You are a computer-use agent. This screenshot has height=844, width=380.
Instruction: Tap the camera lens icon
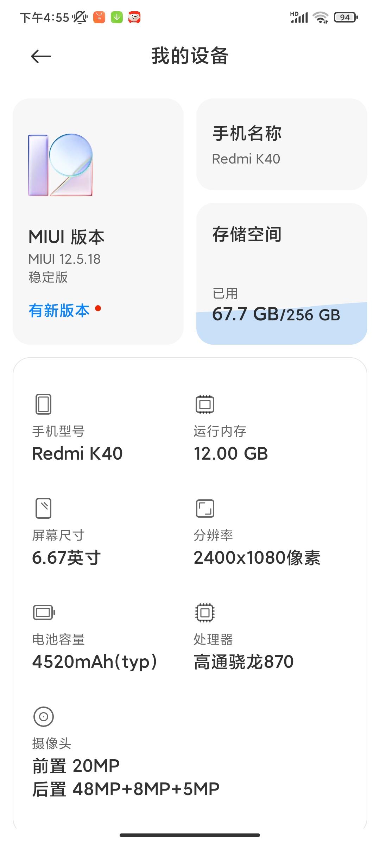click(x=44, y=717)
